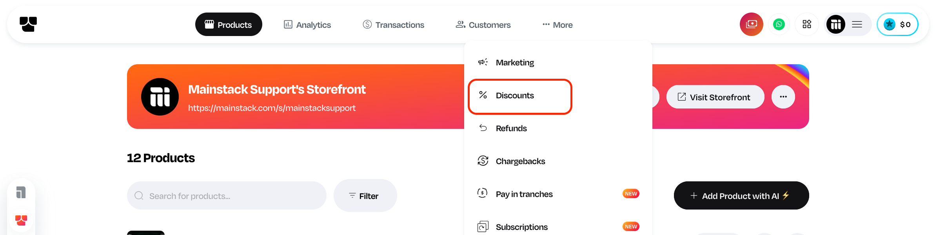Select Chargebacks menu entry
This screenshot has width=937, height=235.
pos(520,161)
